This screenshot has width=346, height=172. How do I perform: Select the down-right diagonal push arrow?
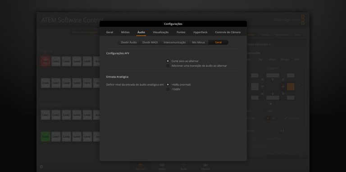[x=283, y=94]
